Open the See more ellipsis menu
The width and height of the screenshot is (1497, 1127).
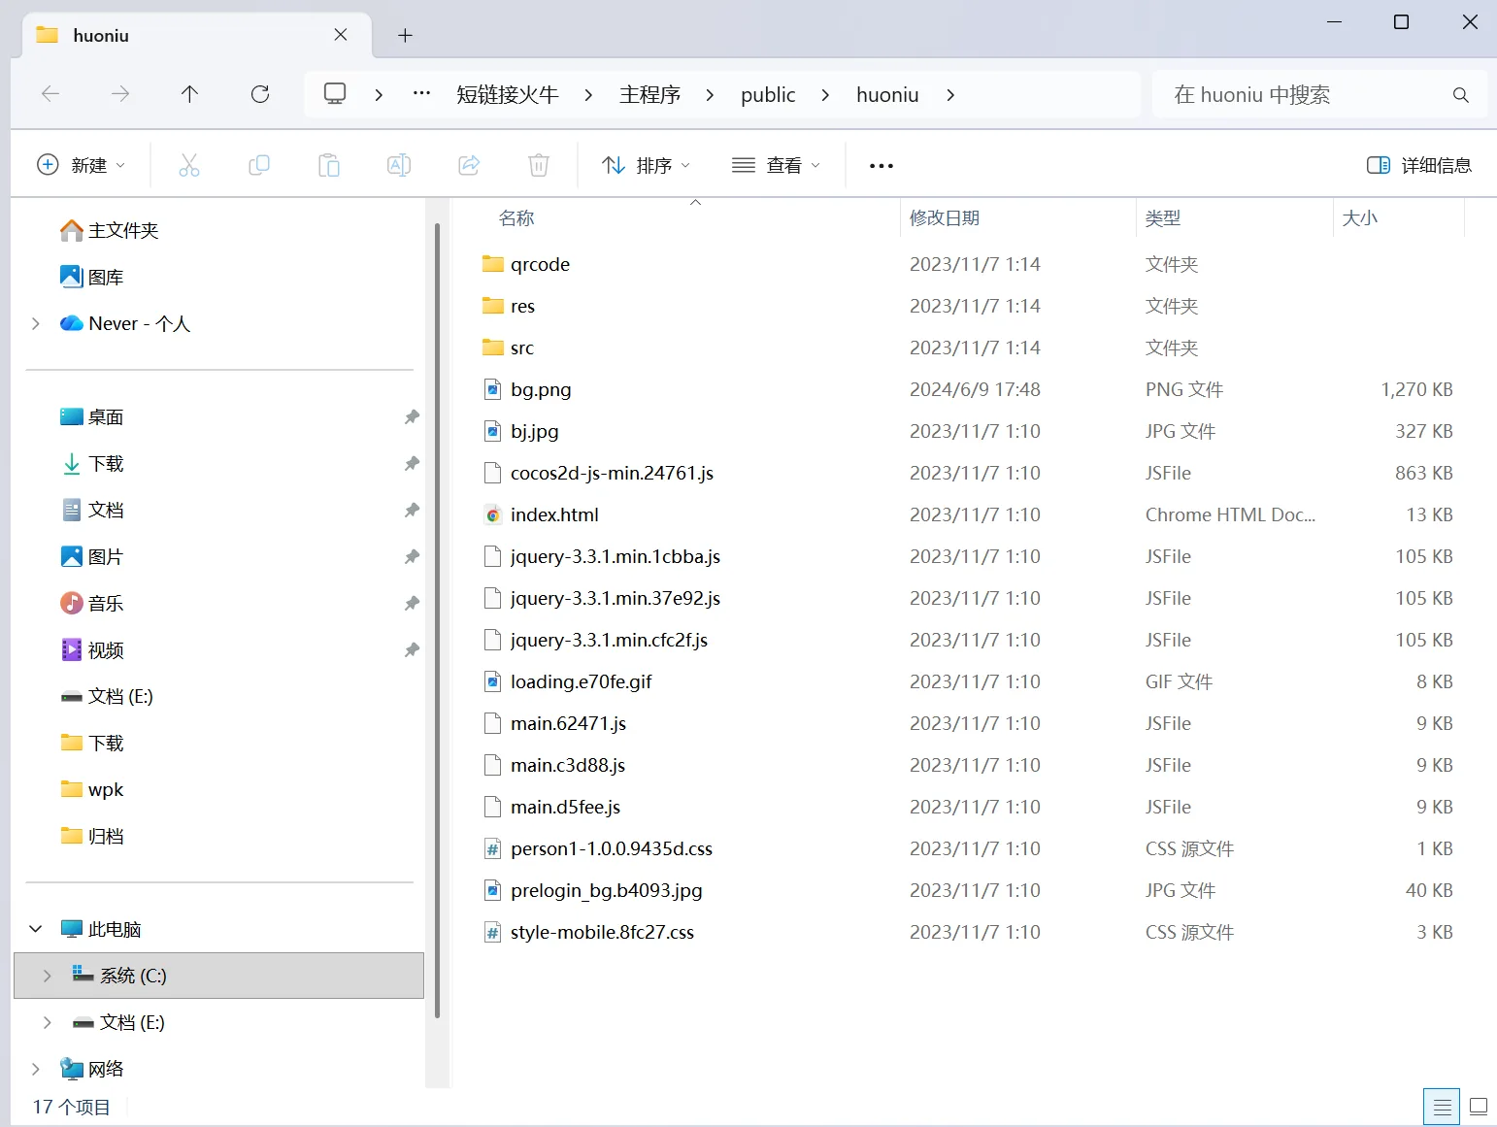882,166
